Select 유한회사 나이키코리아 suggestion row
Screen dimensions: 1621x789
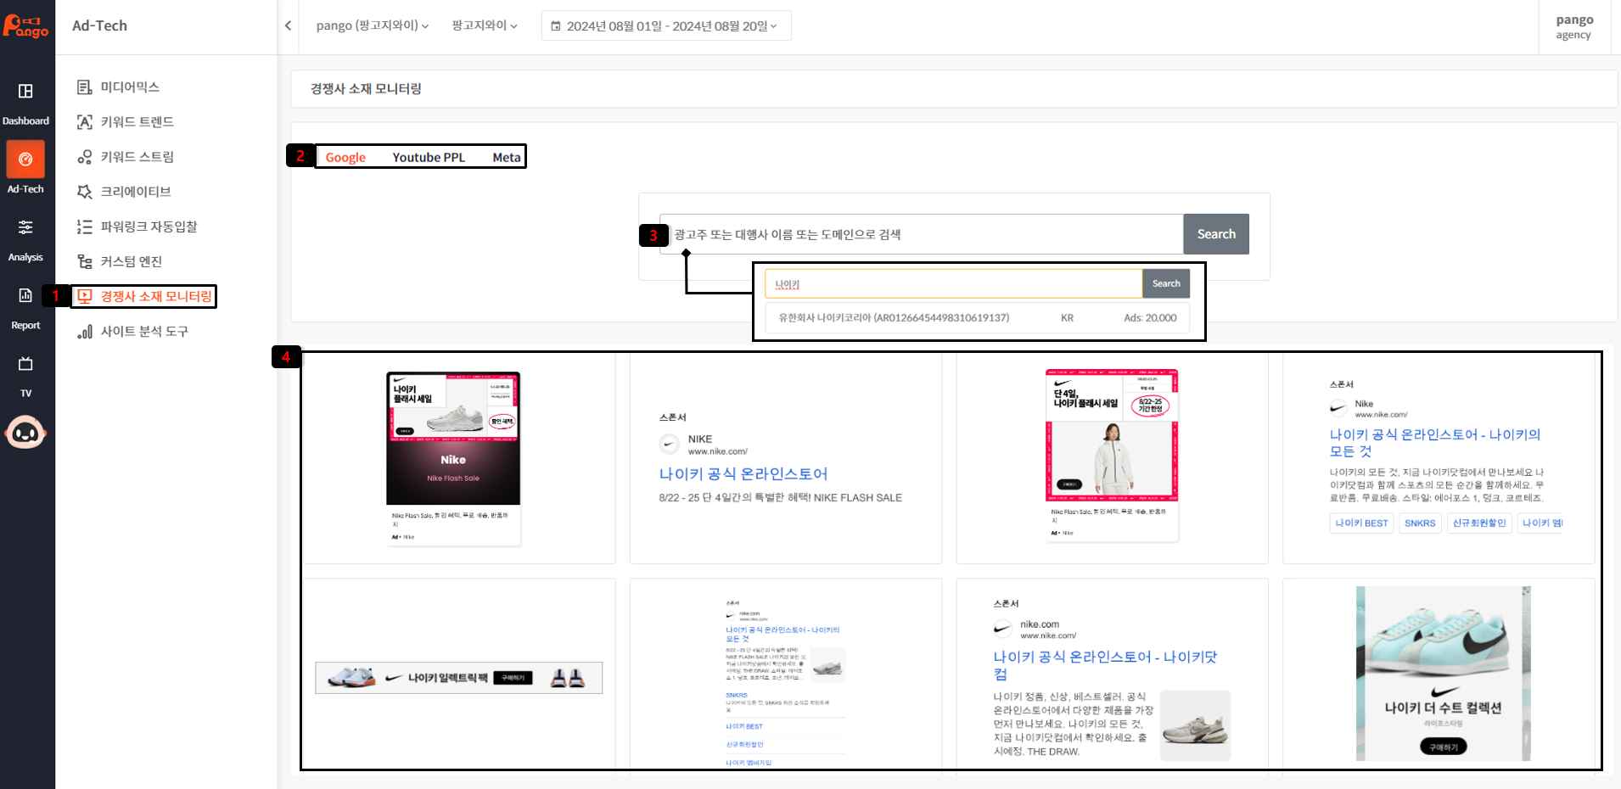click(977, 318)
